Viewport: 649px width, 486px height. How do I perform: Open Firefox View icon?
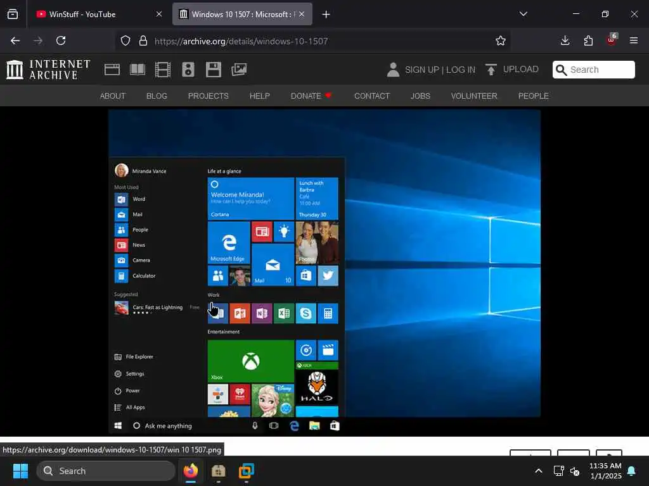(x=13, y=14)
